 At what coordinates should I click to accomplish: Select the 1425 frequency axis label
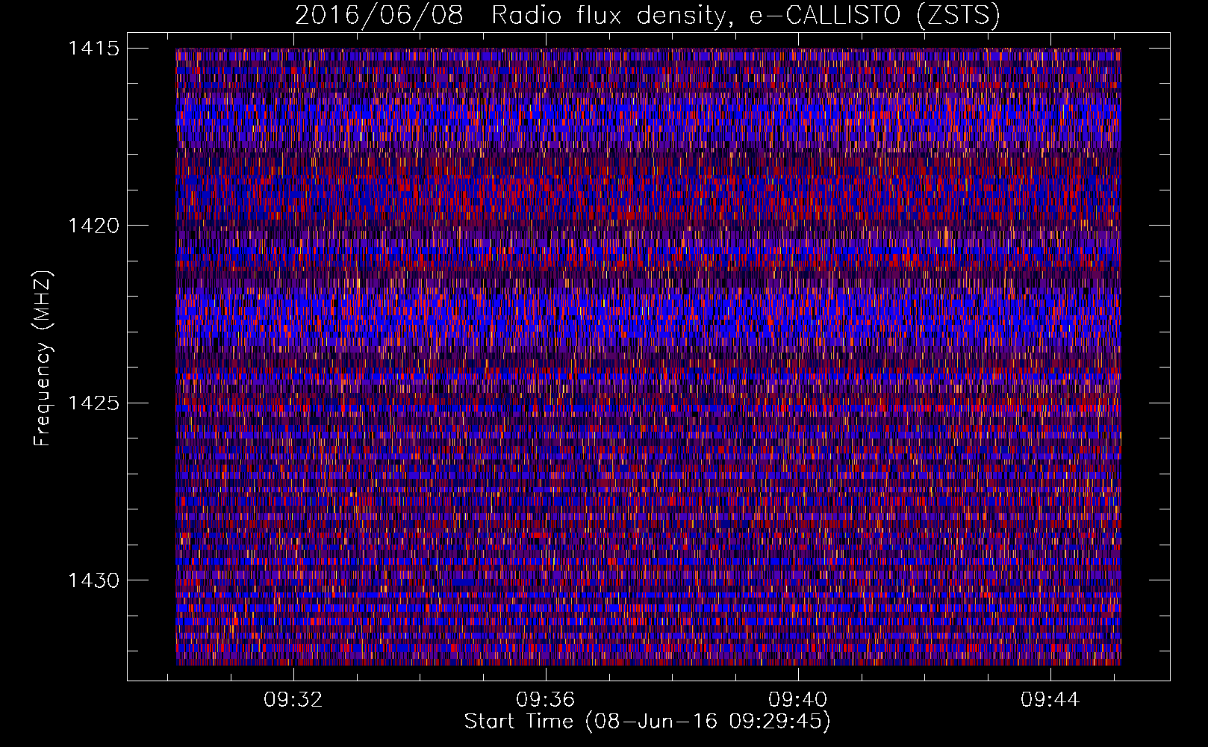coord(93,403)
